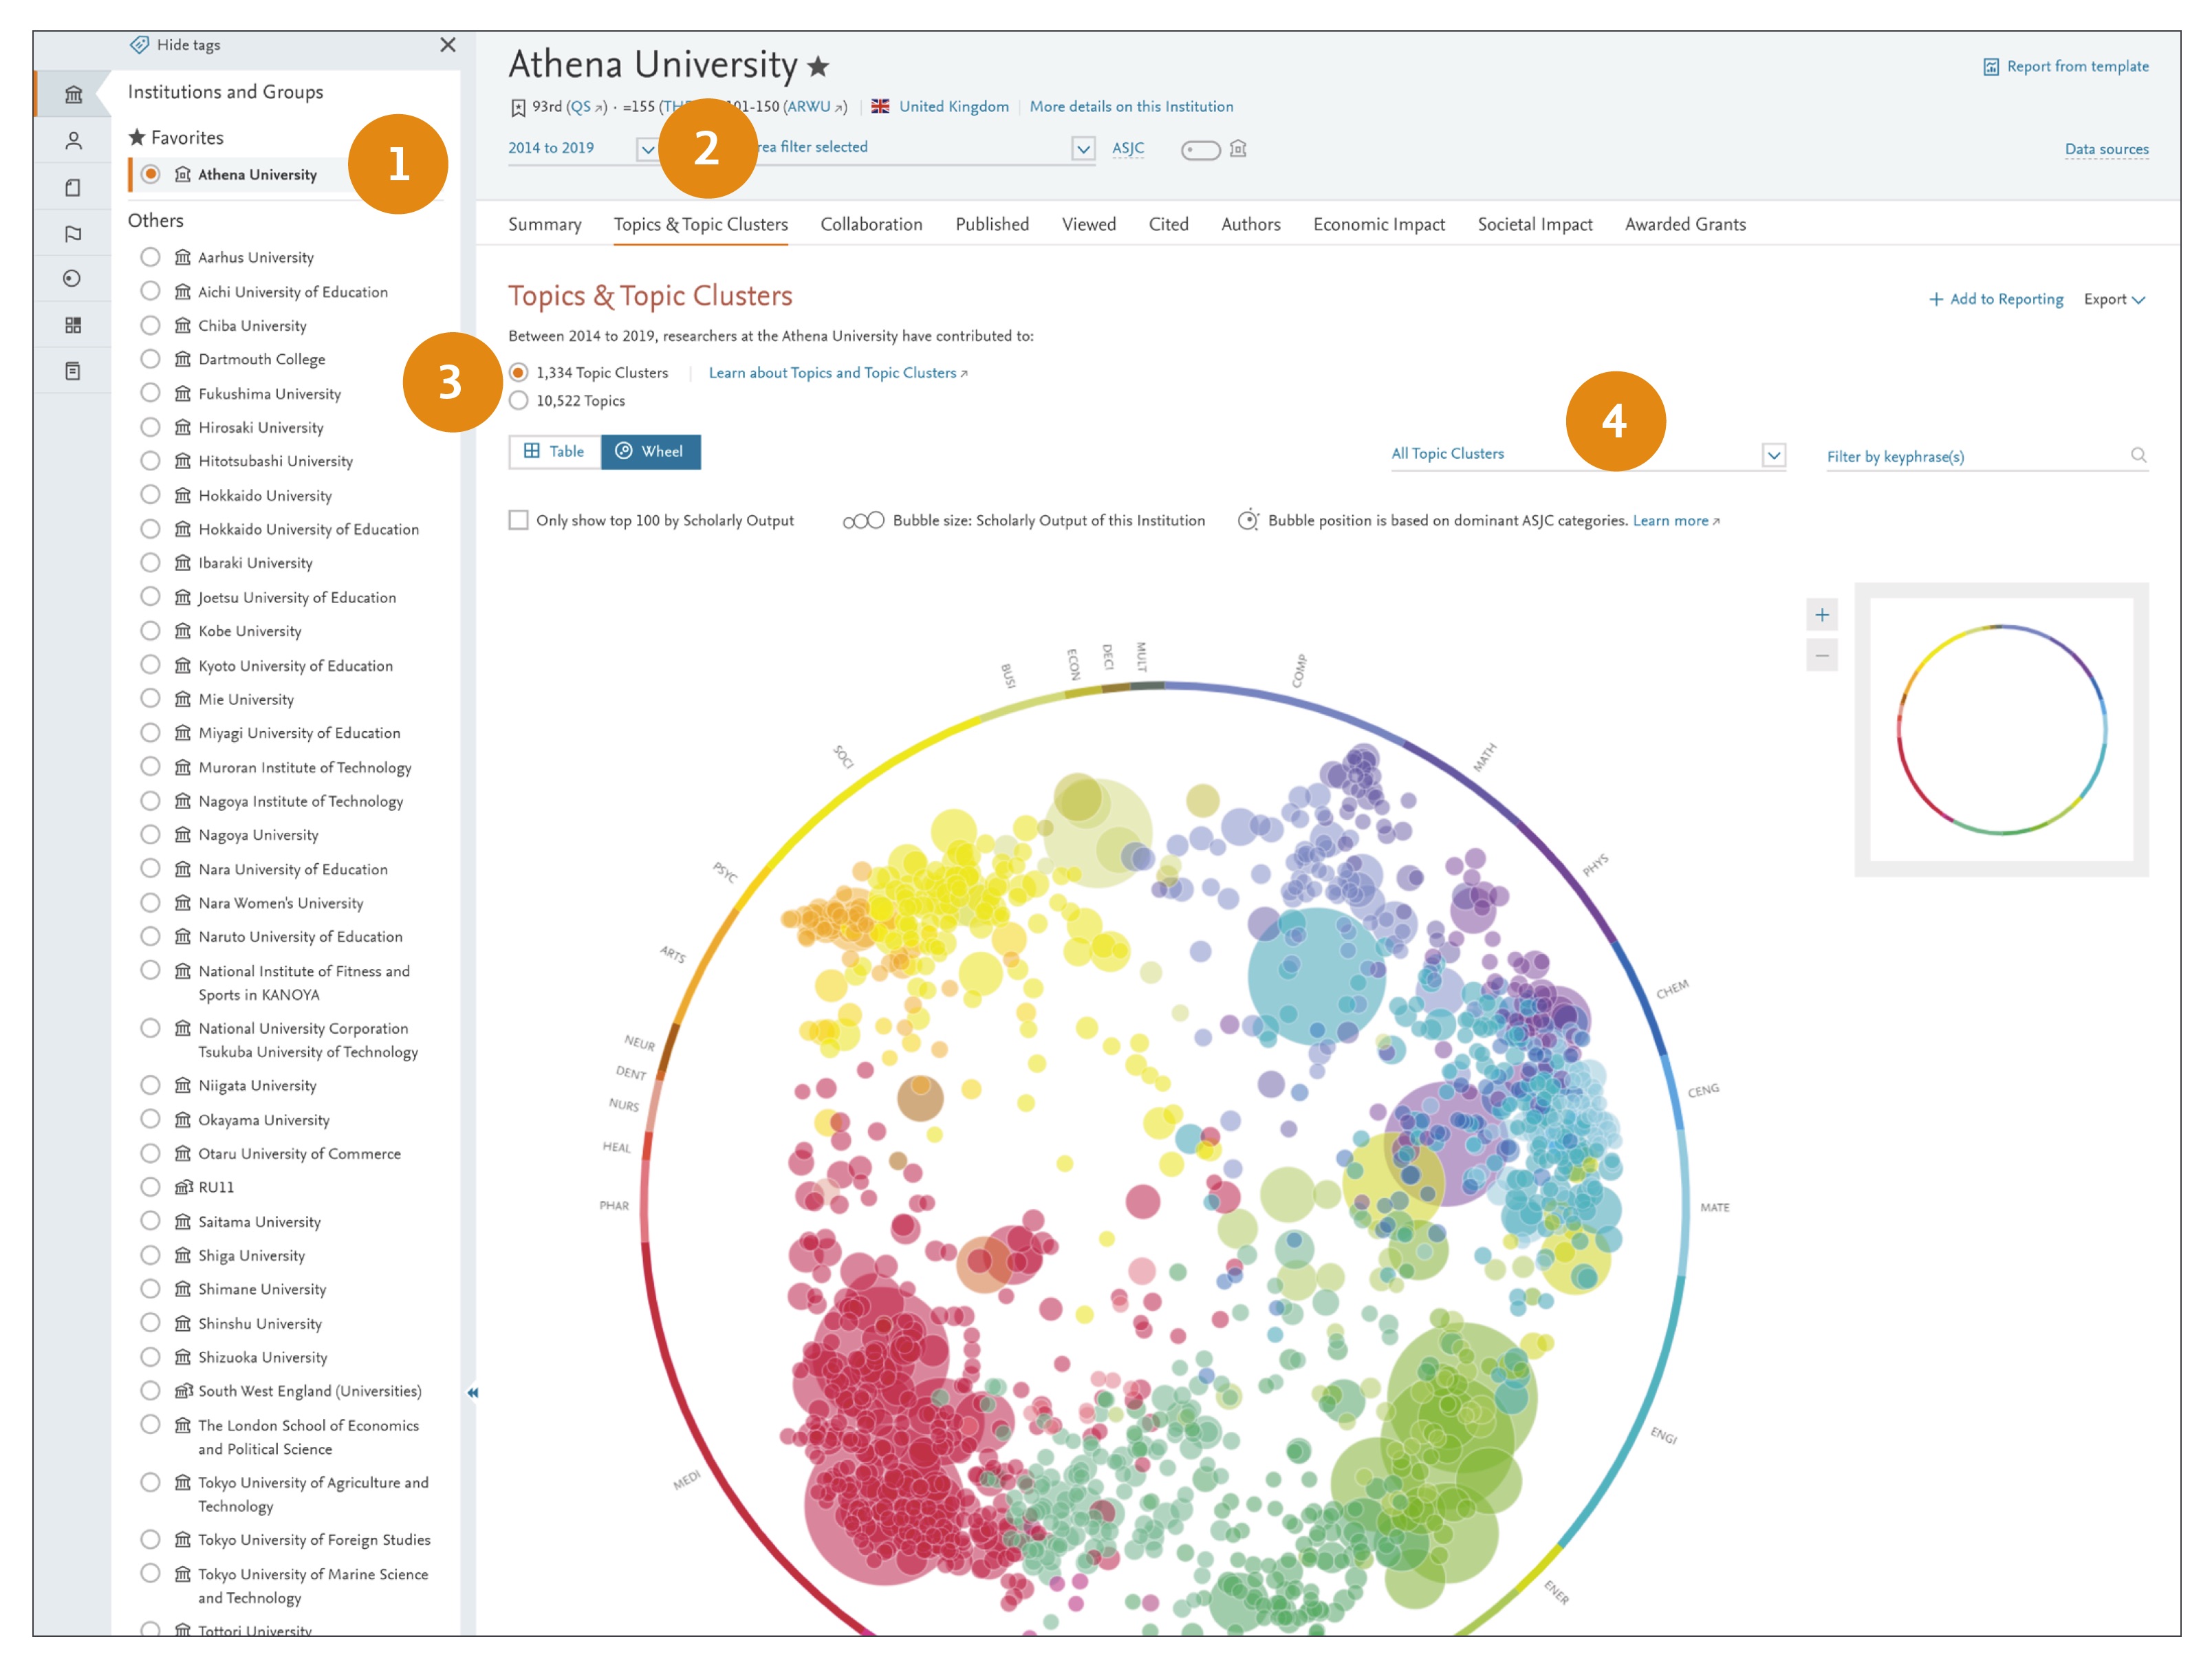2212x1663 pixels.
Task: Open Report from template
Action: point(2066,67)
